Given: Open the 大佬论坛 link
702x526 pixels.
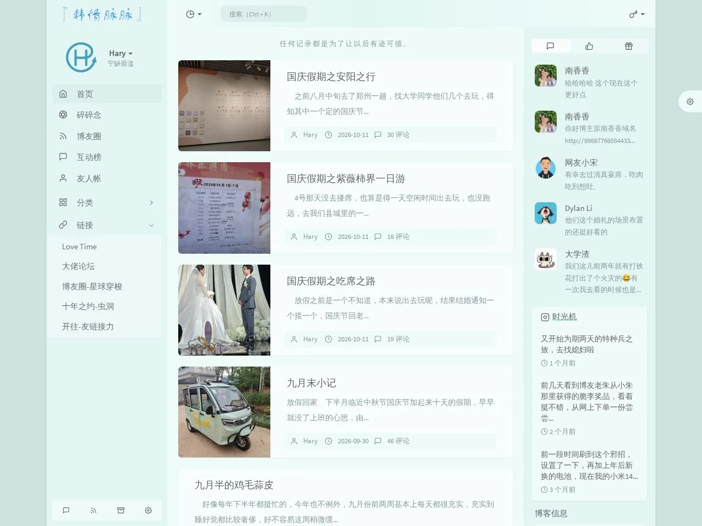Looking at the screenshot, I should point(78,266).
